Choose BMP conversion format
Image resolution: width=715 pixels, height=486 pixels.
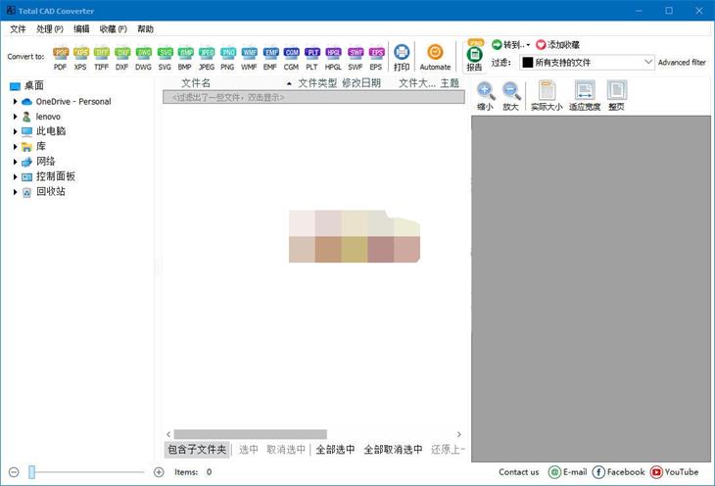pyautogui.click(x=185, y=59)
